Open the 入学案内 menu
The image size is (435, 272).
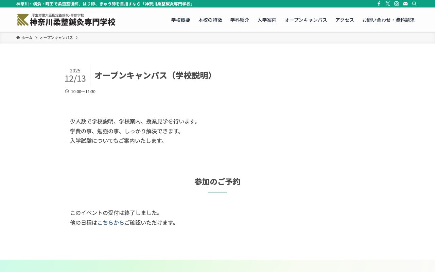(267, 20)
